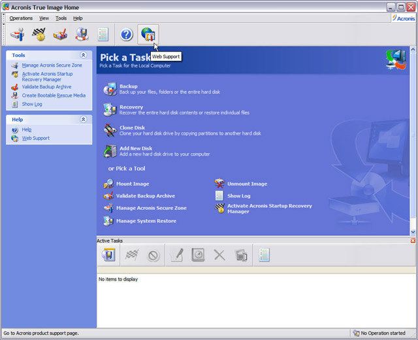Click Manage Acronis Secure Zone toolbar icon
The height and width of the screenshot is (340, 418).
(x=18, y=35)
